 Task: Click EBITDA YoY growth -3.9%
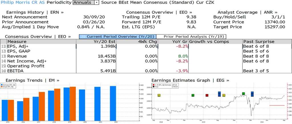pos(182,71)
